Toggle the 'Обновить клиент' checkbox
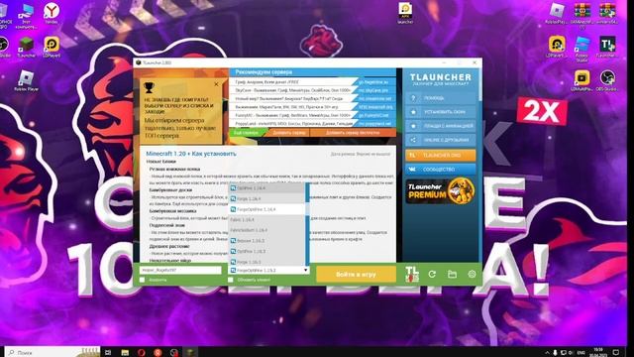 point(231,280)
